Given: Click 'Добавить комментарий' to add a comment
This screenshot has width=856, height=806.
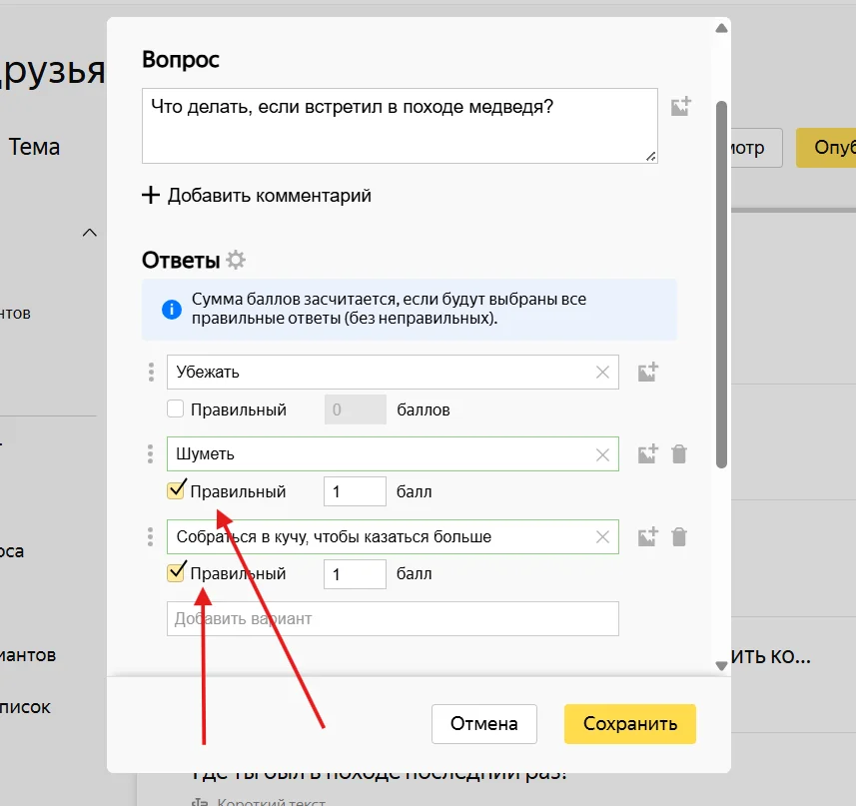Looking at the screenshot, I should pyautogui.click(x=257, y=195).
